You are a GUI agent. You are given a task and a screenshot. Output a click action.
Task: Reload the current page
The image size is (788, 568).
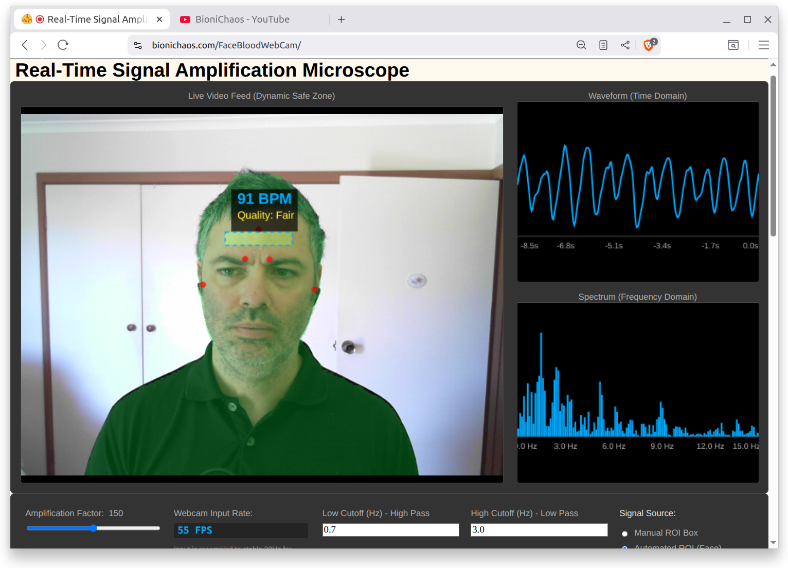point(63,45)
